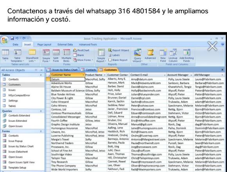The height and width of the screenshot is (172, 227).
Task: Open AM Manager column filter dropdown
Action: (x=222, y=75)
